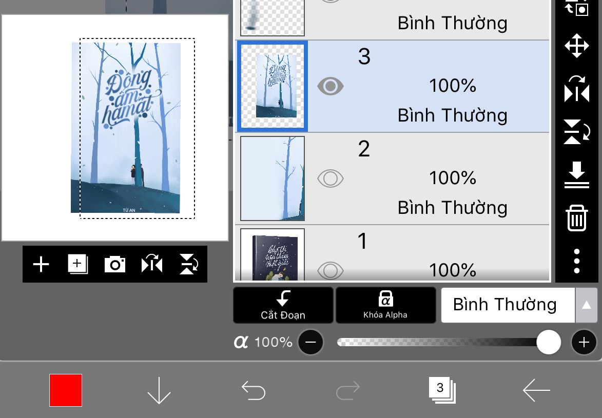Toggle Cắt Đoạn clipping button

pos(283,305)
